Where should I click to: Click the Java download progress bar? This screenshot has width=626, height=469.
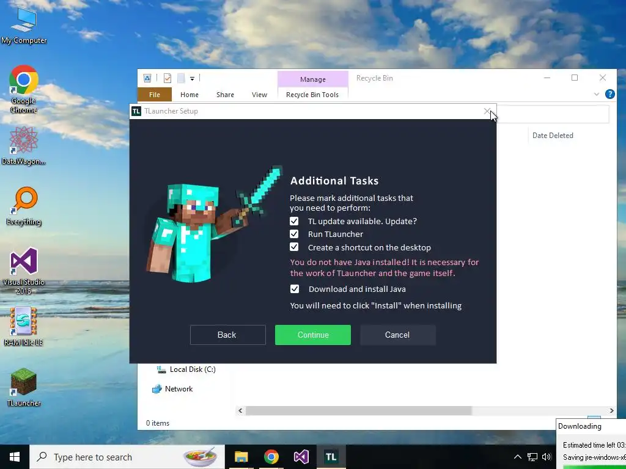point(595,467)
